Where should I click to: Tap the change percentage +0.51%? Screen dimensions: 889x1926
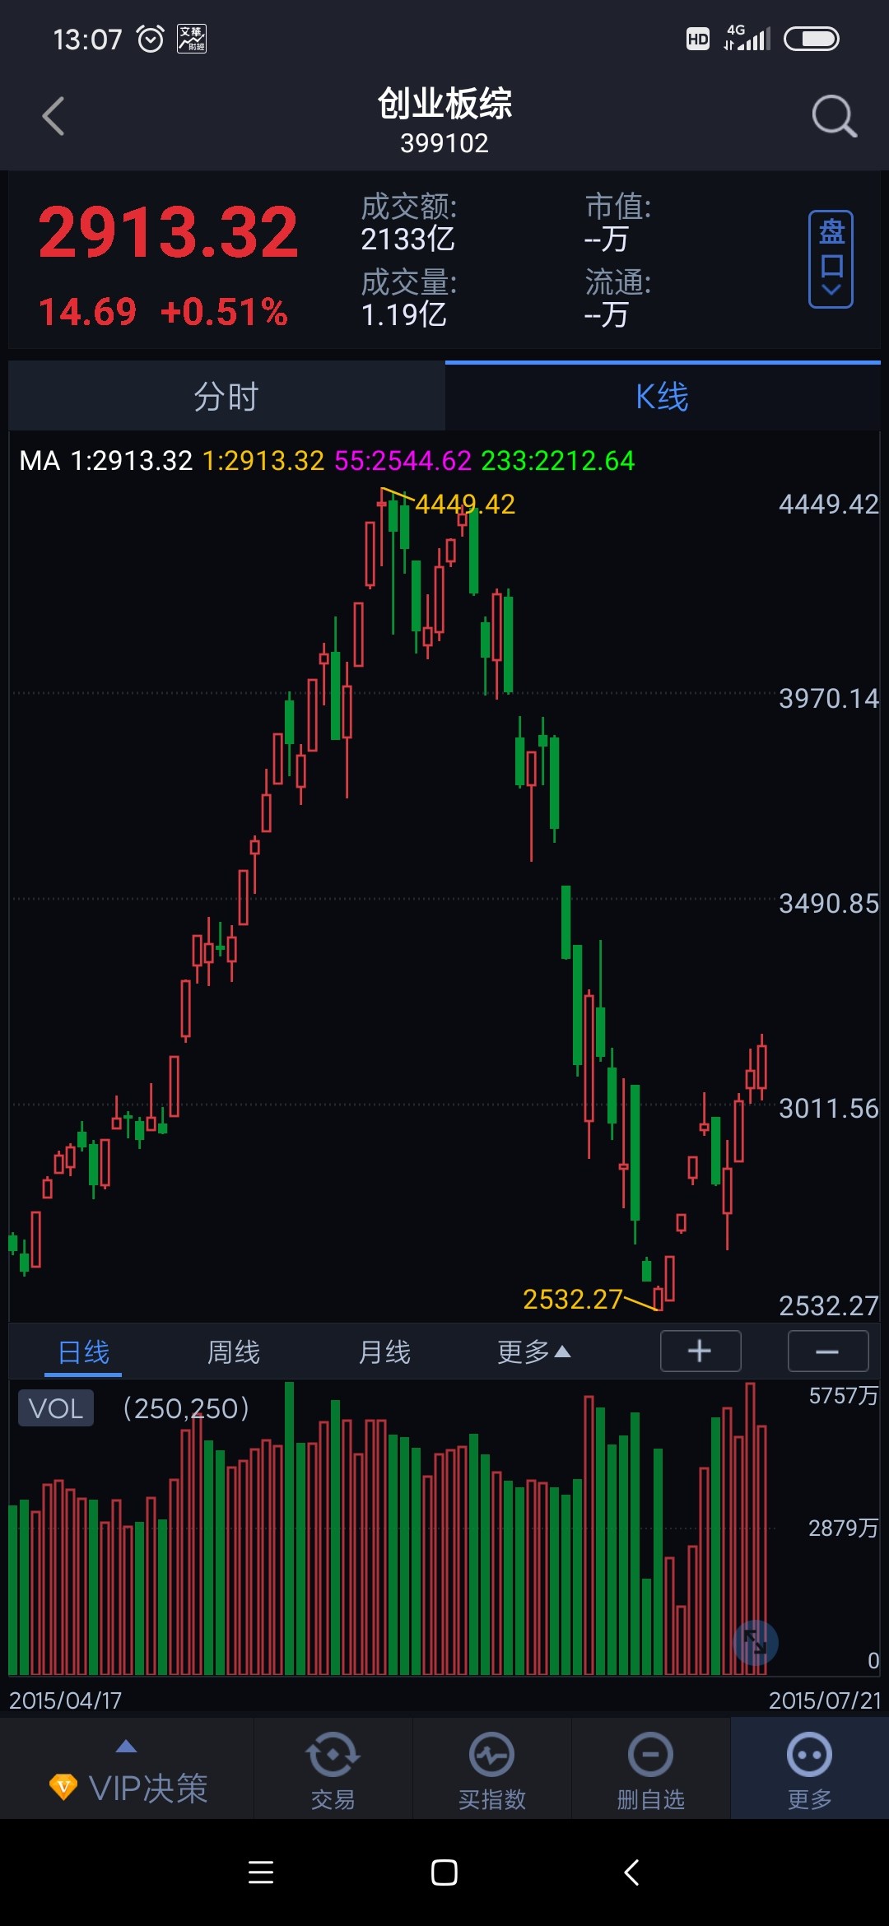click(224, 312)
